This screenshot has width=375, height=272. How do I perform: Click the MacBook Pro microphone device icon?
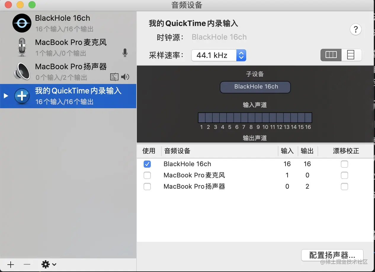point(22,47)
